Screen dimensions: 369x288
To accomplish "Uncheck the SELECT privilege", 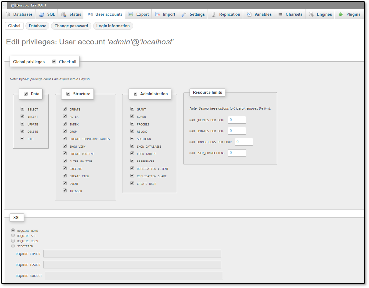I will point(23,109).
